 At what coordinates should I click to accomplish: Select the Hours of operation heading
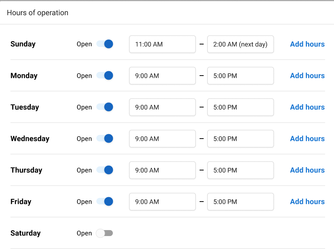point(37,13)
